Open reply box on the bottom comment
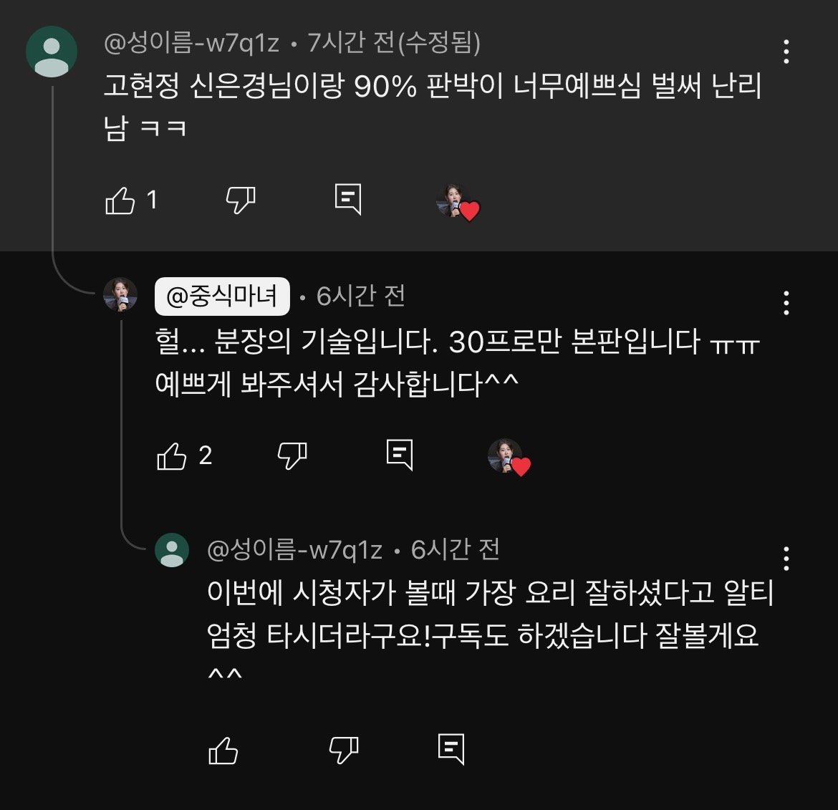Viewport: 838px width, 810px height. click(x=451, y=751)
